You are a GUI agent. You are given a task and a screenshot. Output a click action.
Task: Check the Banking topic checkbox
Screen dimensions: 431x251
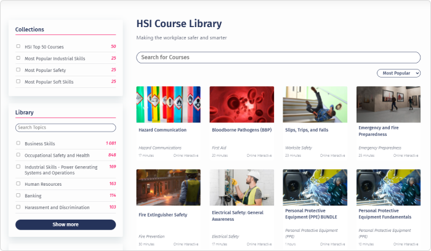point(18,195)
